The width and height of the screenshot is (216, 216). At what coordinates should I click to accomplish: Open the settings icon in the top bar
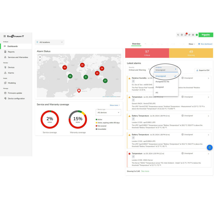[x=193, y=35]
